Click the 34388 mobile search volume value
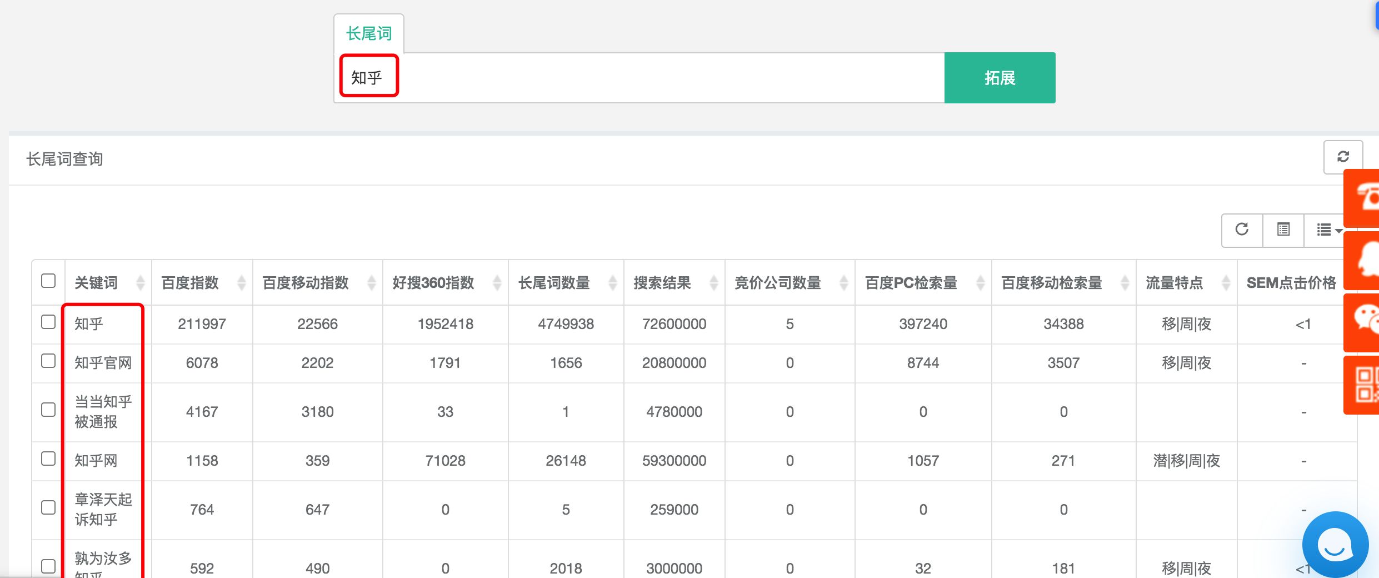The image size is (1379, 578). tap(1063, 324)
